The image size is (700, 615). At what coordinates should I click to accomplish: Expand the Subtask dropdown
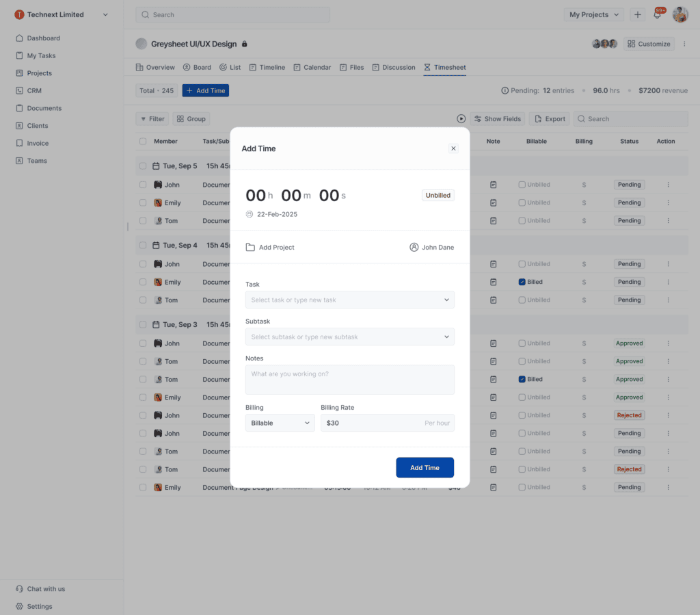coord(446,337)
